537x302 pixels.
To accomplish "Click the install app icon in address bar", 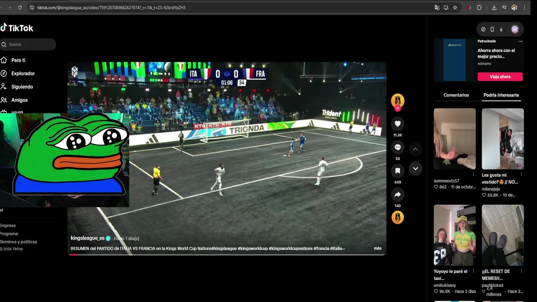I will [446, 8].
